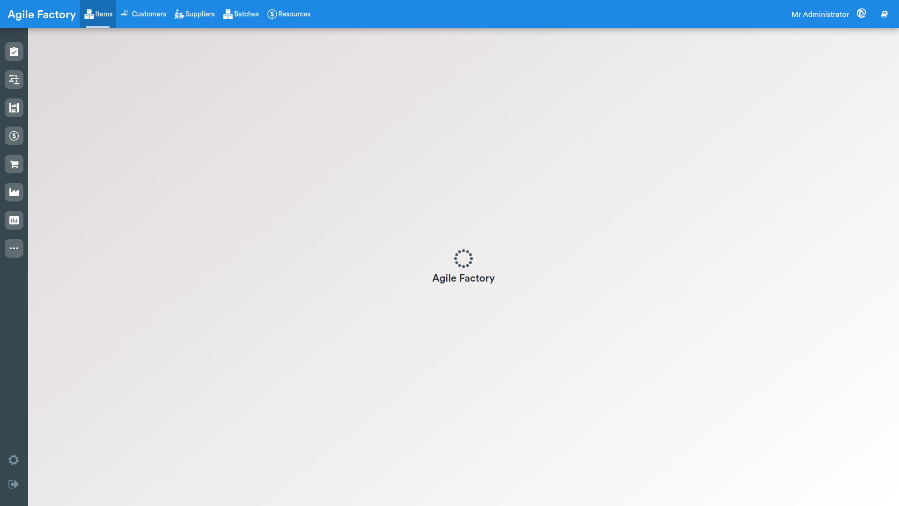This screenshot has width=899, height=506.
Task: Click the swirl icon beside Mr Administrator
Action: pyautogui.click(x=862, y=14)
